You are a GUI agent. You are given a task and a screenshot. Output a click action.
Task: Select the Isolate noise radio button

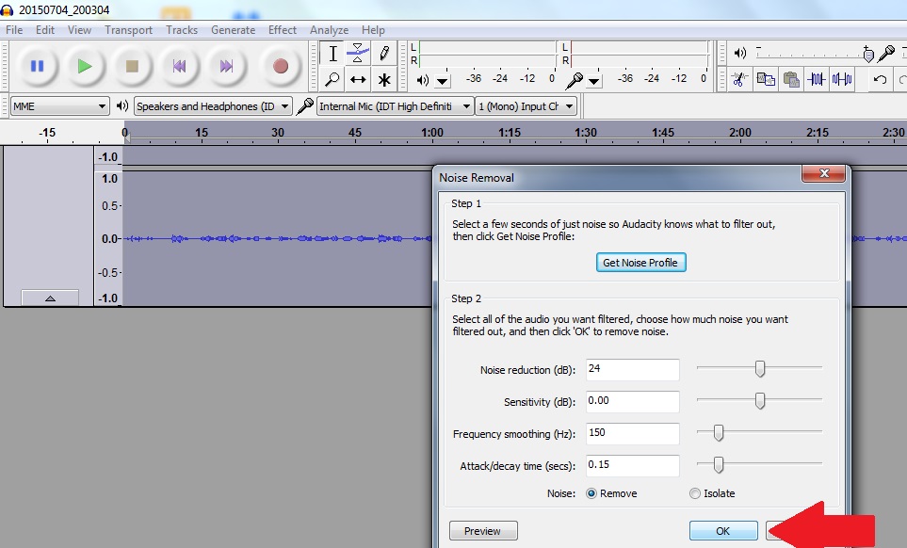coord(695,493)
